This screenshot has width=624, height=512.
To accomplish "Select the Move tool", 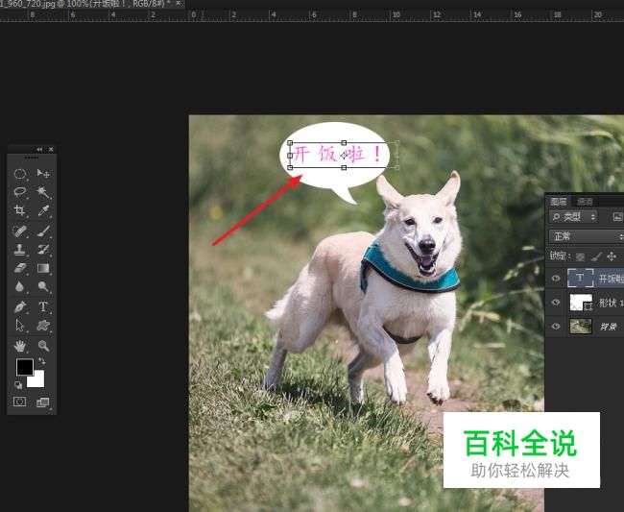I will (43, 174).
